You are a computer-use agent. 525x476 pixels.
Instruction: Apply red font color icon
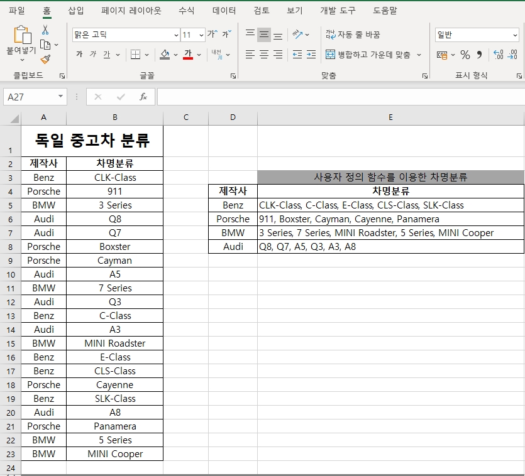coord(188,55)
